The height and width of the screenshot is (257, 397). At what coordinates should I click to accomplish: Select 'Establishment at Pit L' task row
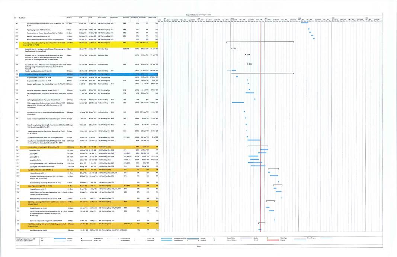click(x=86, y=173)
